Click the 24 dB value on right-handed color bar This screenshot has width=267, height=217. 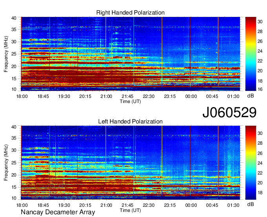[x=260, y=51]
